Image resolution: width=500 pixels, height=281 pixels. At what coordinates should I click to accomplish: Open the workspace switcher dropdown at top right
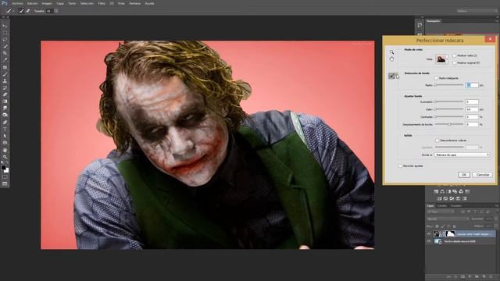click(477, 11)
